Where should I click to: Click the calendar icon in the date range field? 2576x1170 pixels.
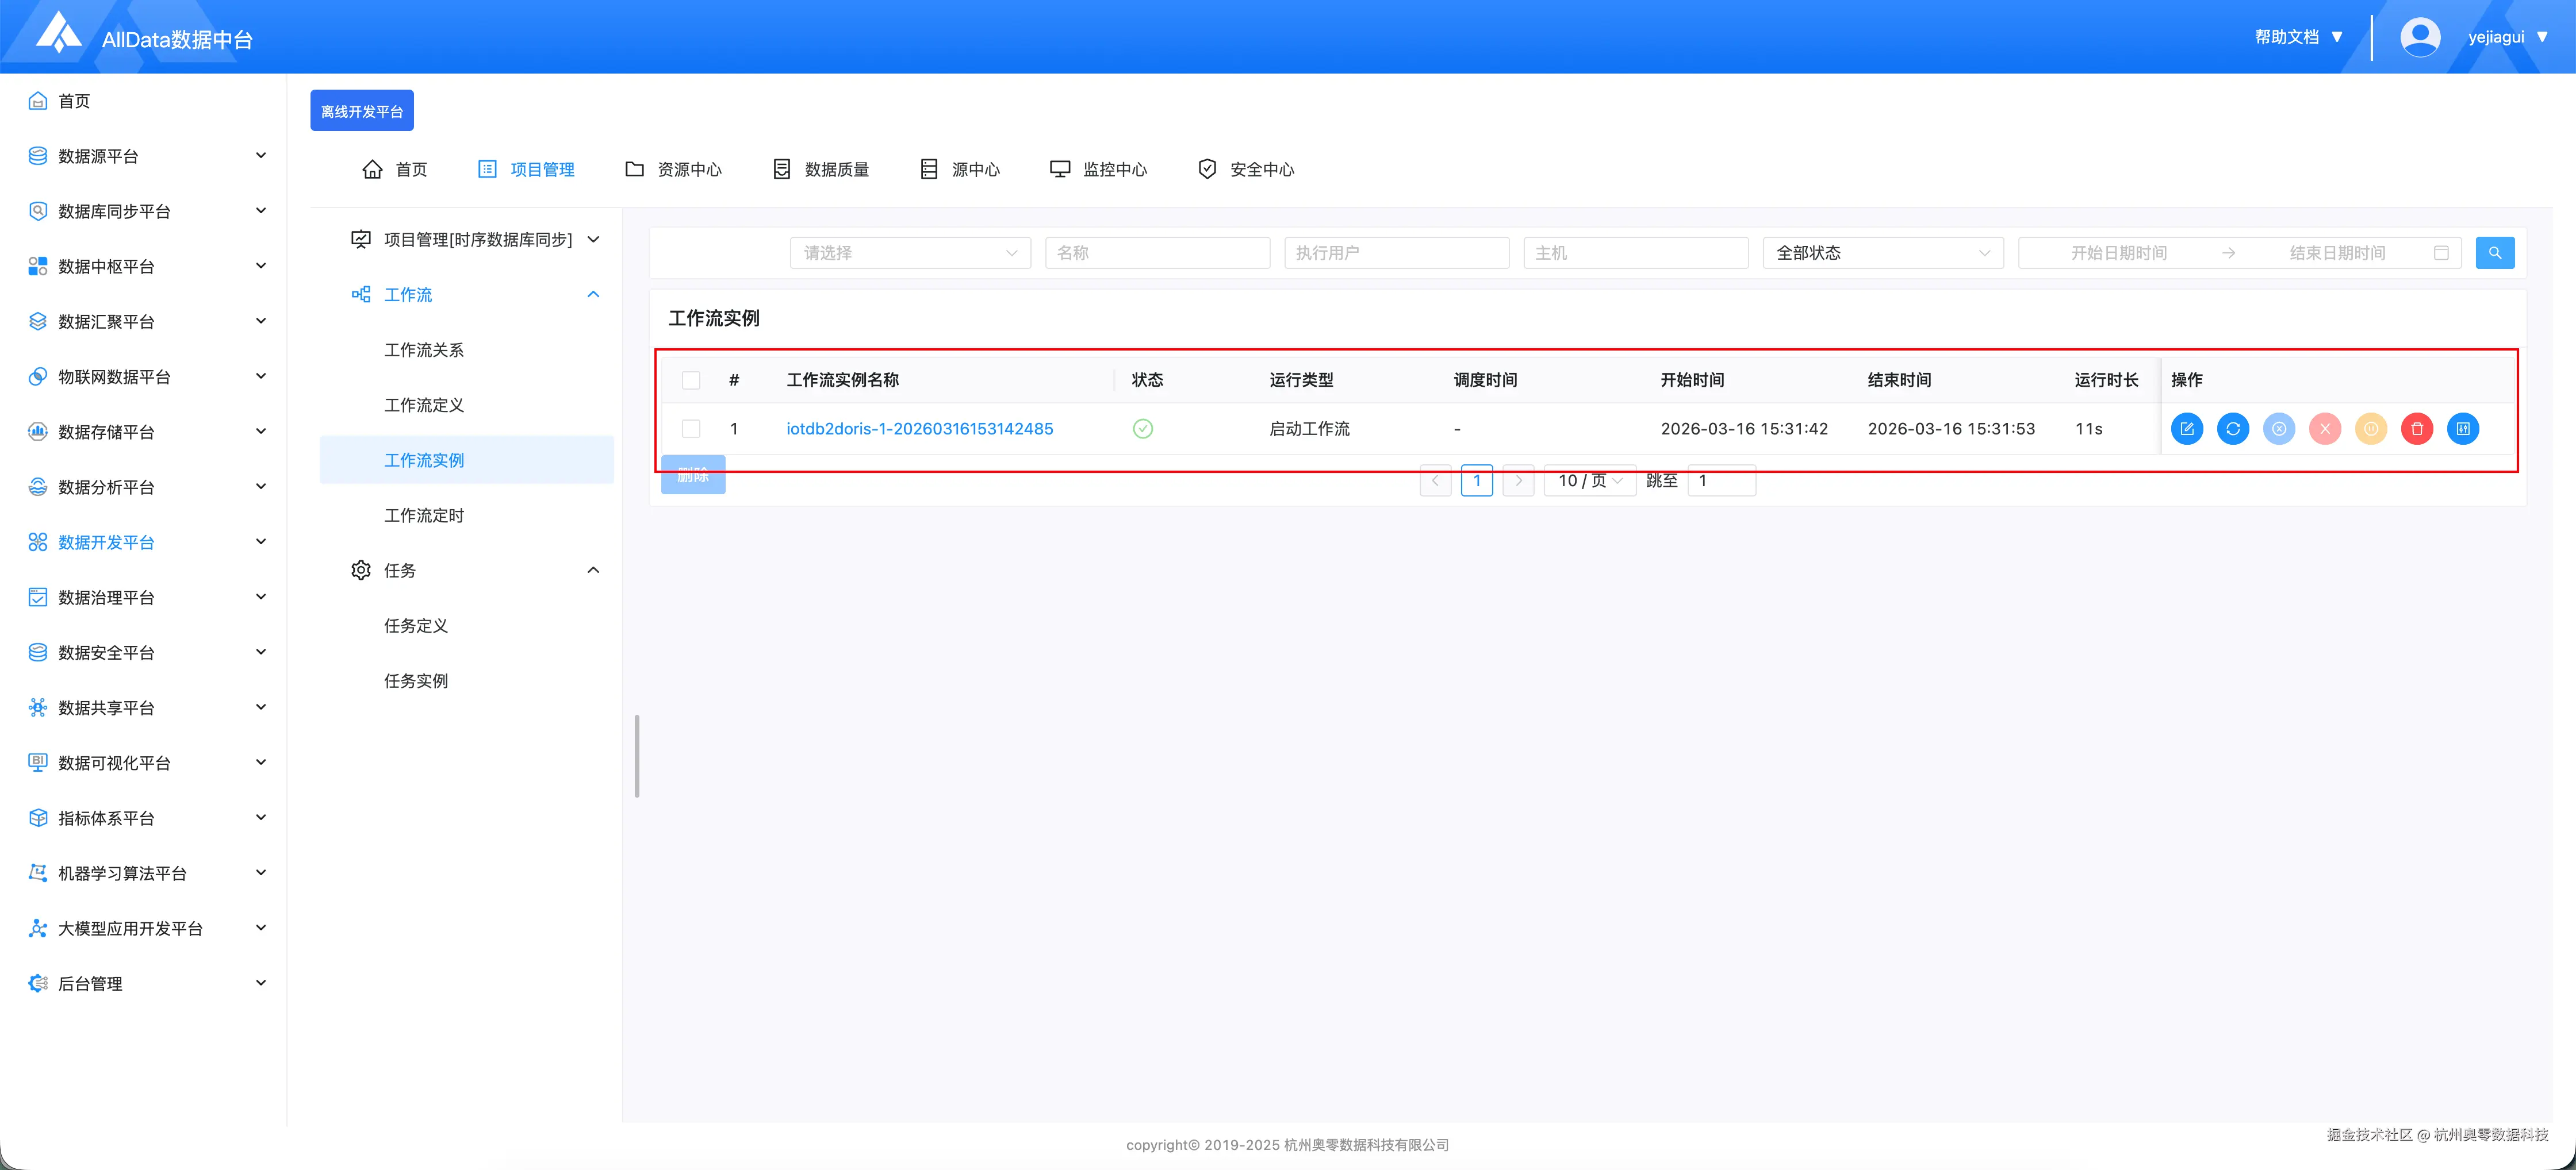point(2441,253)
